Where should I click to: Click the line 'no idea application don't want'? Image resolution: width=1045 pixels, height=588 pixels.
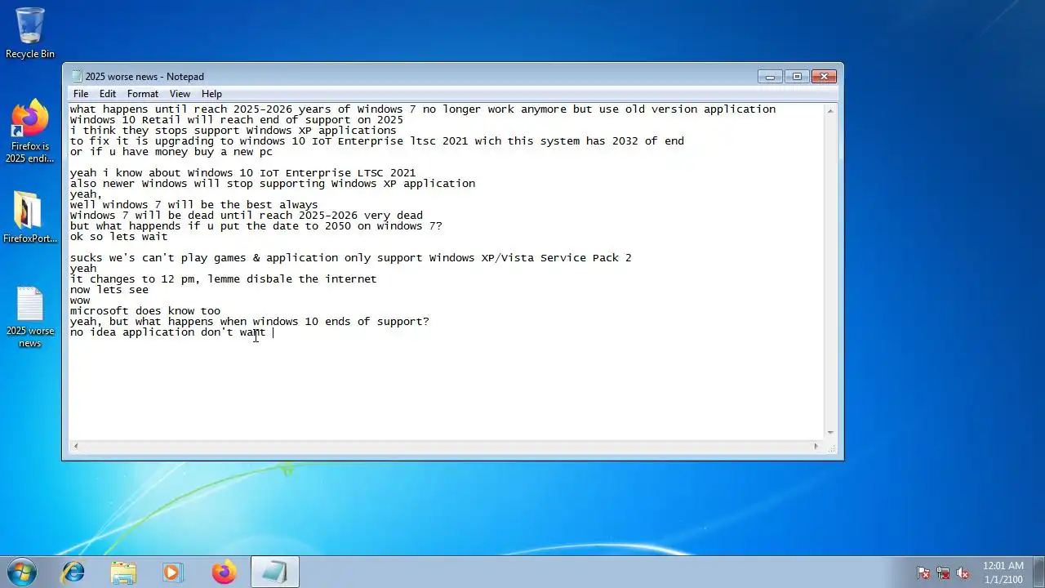coord(167,332)
